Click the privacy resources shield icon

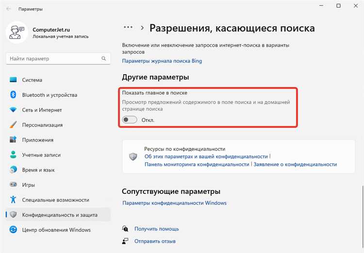pos(133,157)
